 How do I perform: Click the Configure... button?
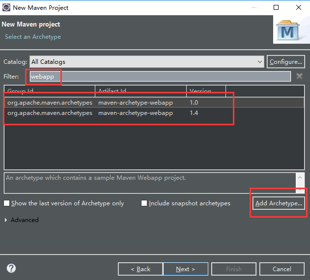pyautogui.click(x=286, y=62)
